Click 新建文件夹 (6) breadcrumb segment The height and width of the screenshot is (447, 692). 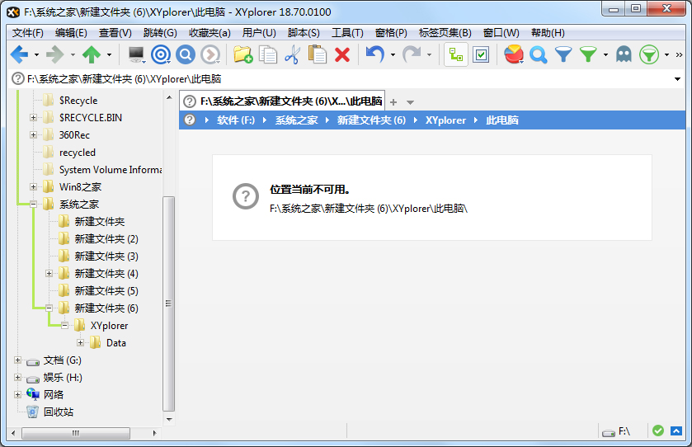[x=371, y=120]
